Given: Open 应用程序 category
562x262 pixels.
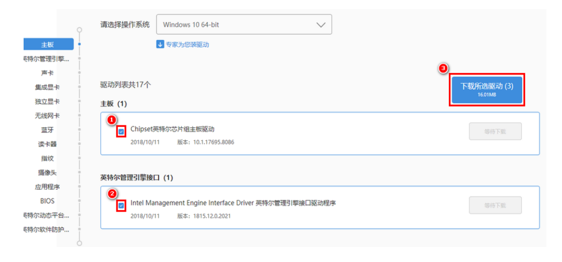Looking at the screenshot, I should pyautogui.click(x=47, y=187).
